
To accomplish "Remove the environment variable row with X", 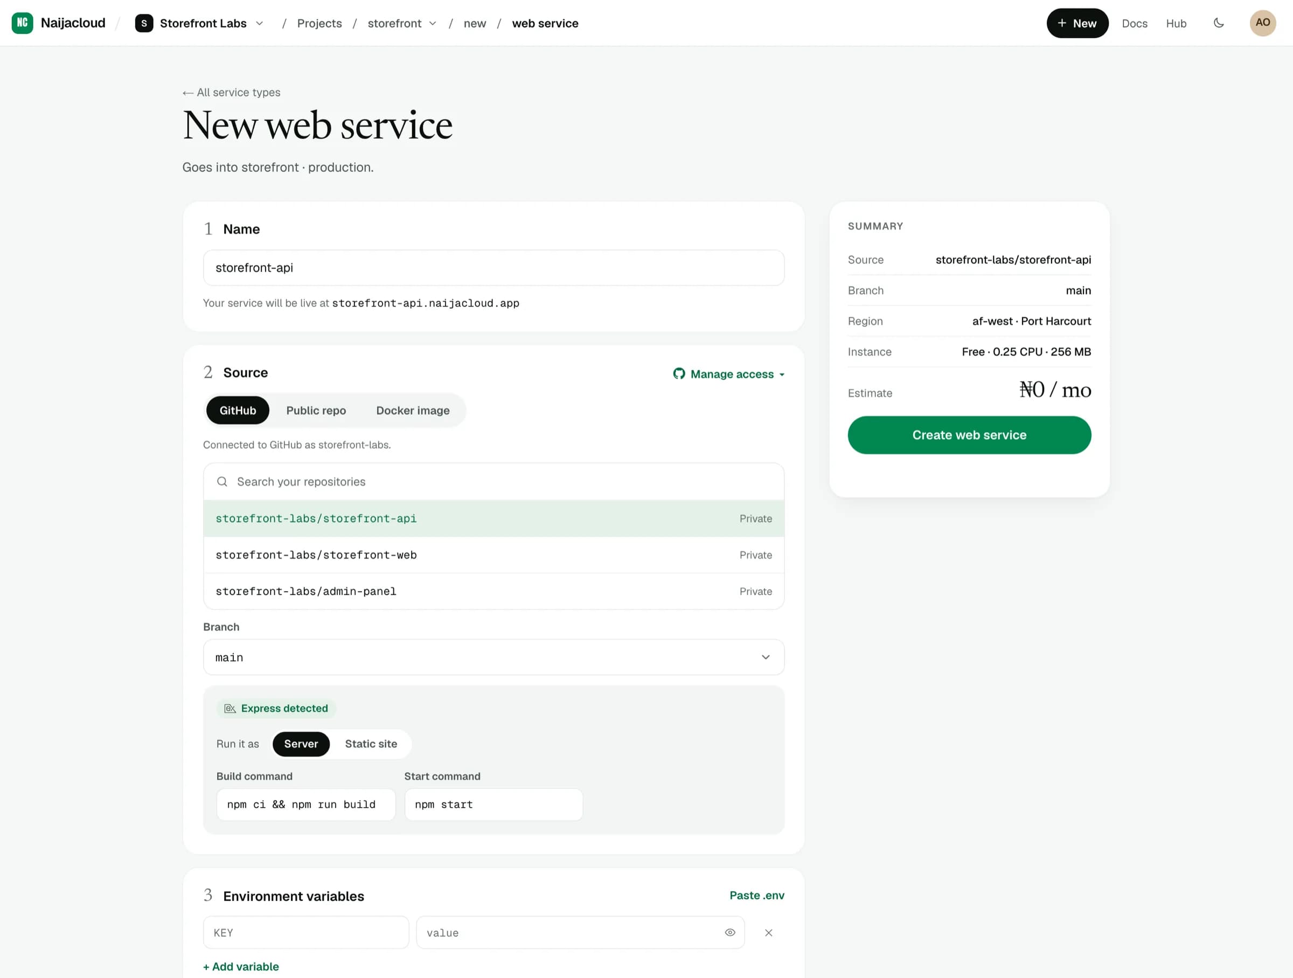I will [769, 933].
